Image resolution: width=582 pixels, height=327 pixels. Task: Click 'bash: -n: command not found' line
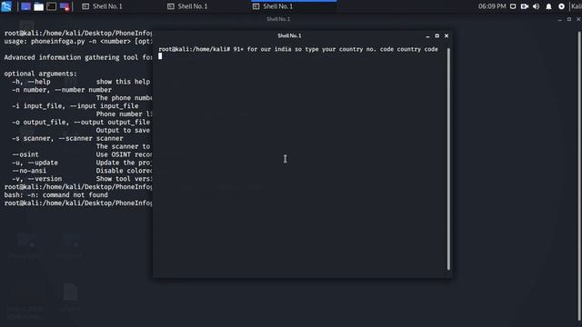[x=56, y=194]
